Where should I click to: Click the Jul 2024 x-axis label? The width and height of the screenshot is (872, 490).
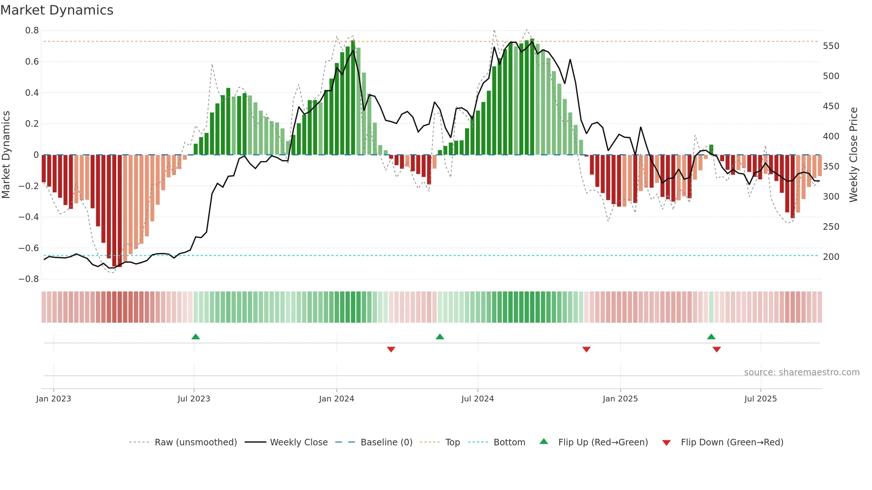click(x=478, y=399)
